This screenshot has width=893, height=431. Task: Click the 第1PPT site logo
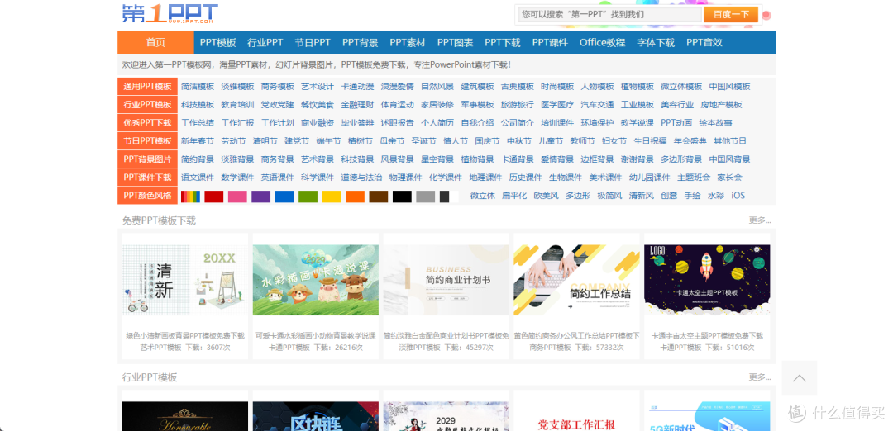click(170, 14)
